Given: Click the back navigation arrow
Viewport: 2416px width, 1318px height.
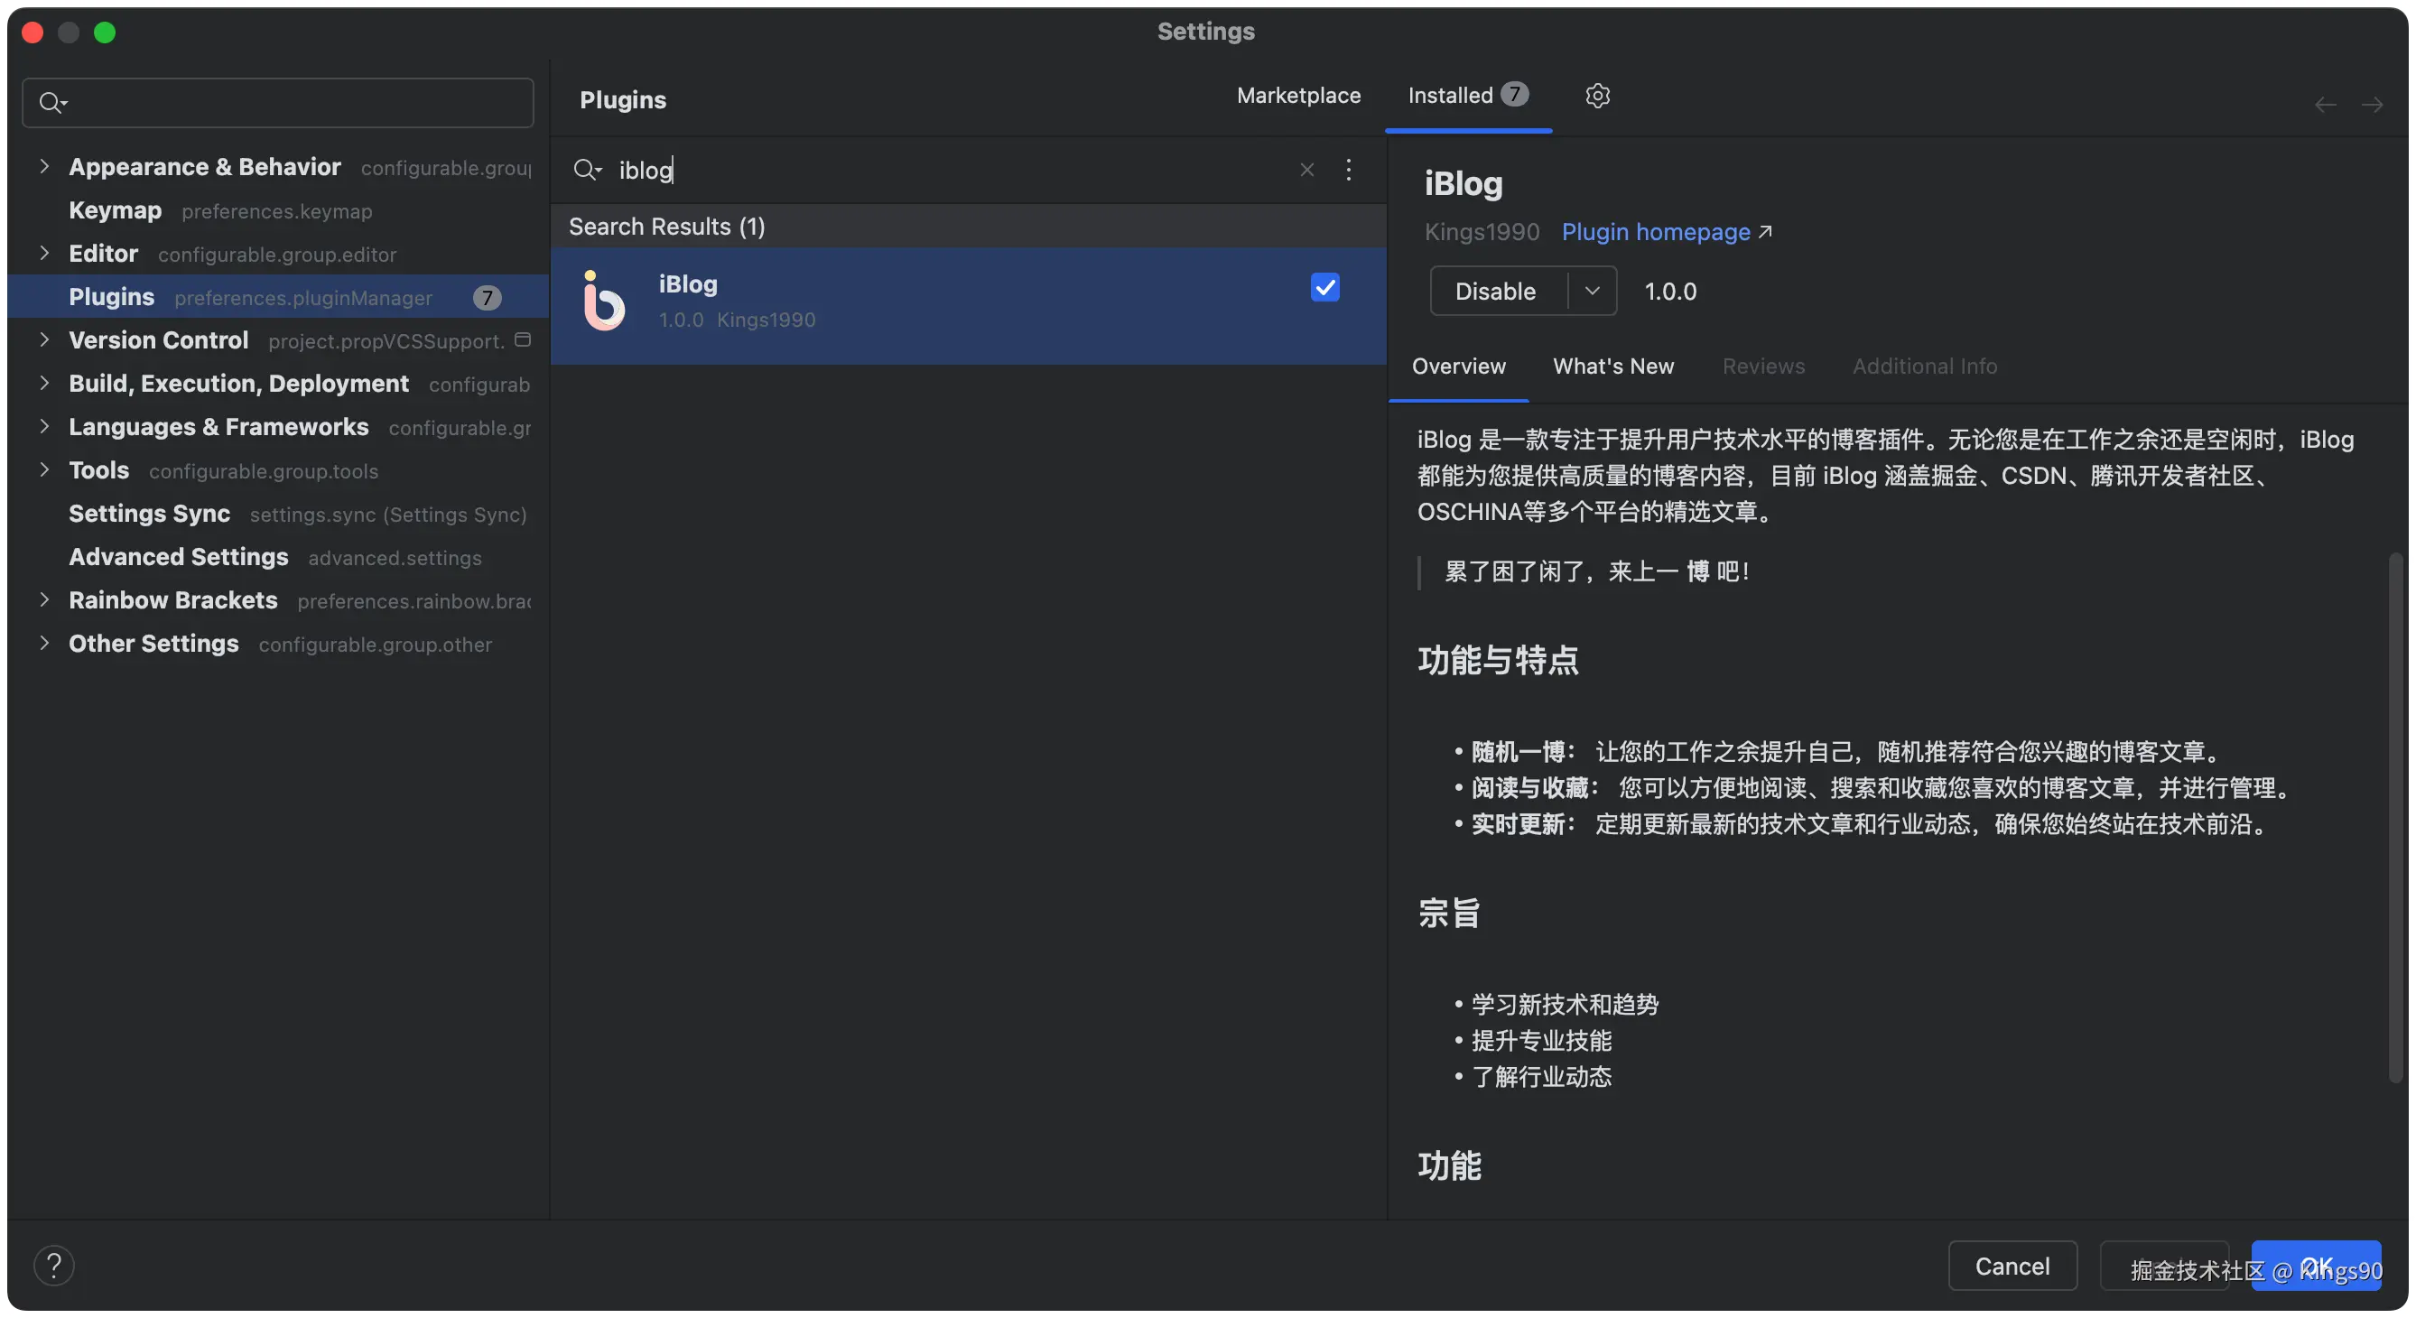Looking at the screenshot, I should (2324, 104).
